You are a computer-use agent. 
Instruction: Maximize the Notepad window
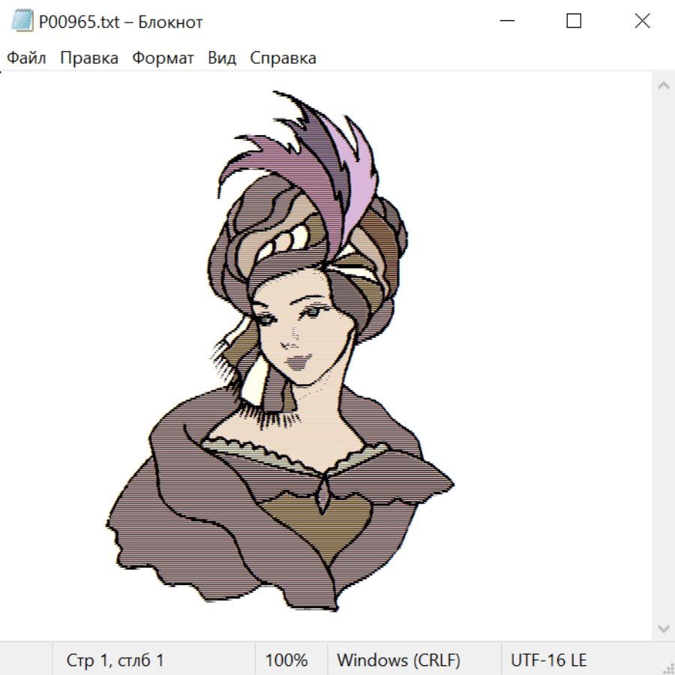(574, 22)
